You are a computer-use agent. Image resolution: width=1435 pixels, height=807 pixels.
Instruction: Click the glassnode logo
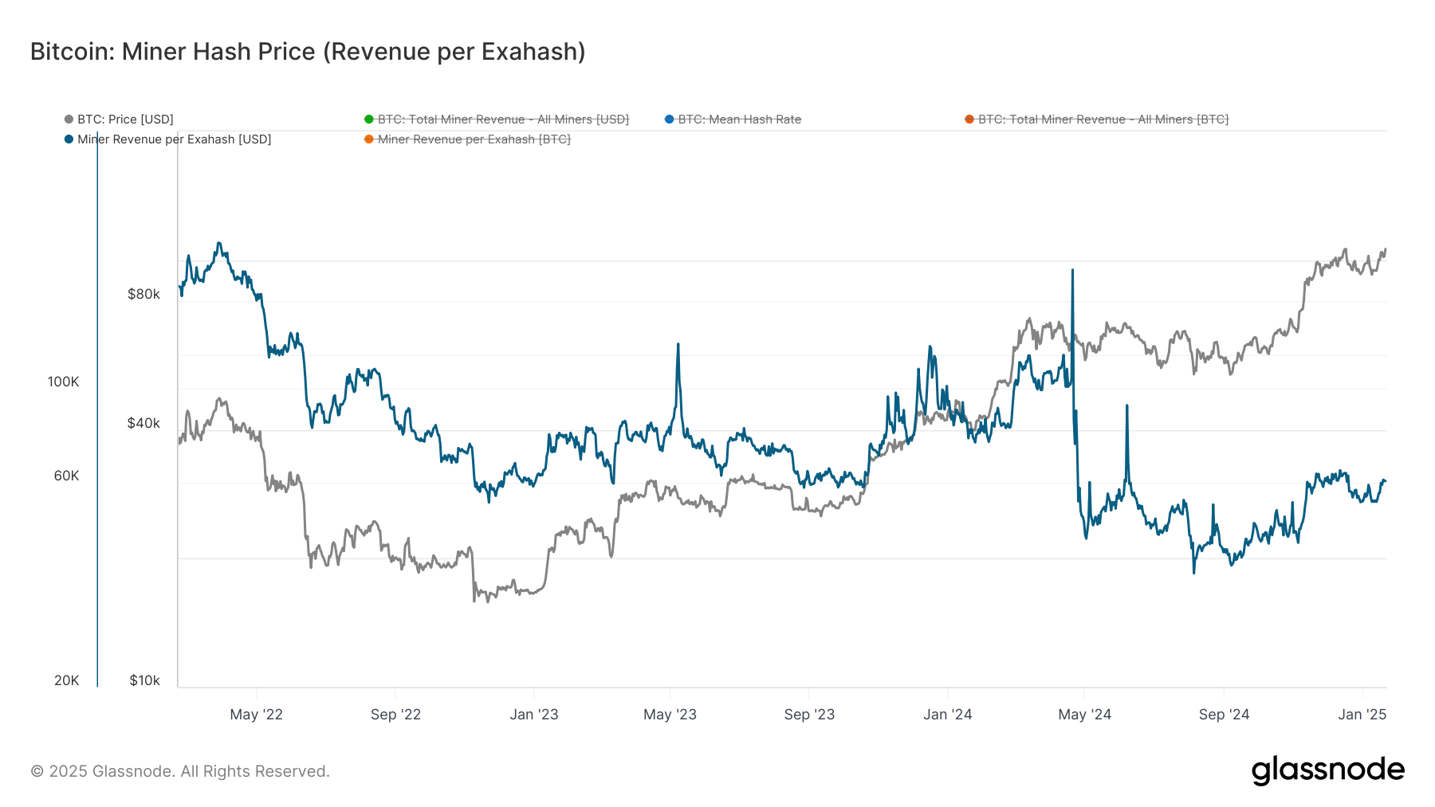pos(1329,770)
